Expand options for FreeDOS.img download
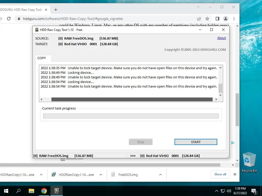 [x=160, y=175]
